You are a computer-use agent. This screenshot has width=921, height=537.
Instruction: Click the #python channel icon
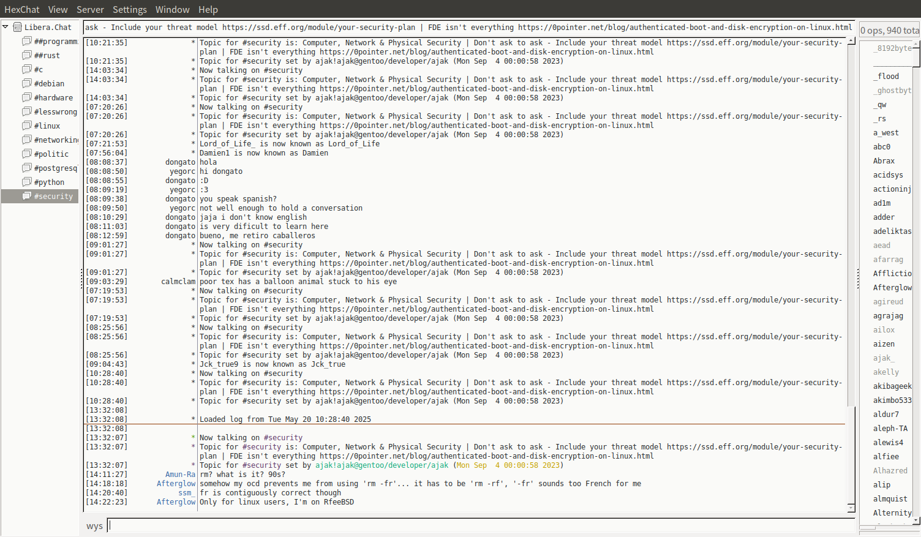point(26,182)
